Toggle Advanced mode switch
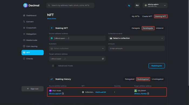189x105 pixels. (x=54, y=66)
